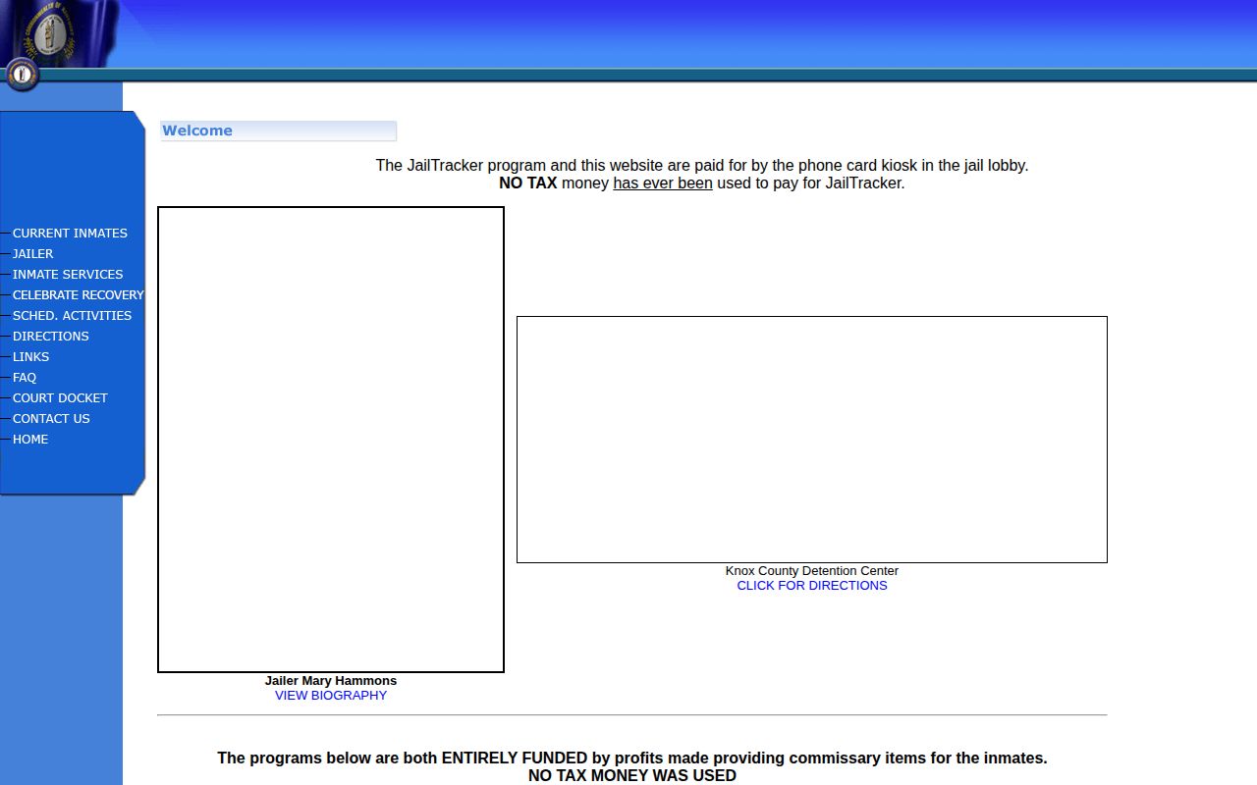The height and width of the screenshot is (785, 1257).
Task: Click the 'Knox County Detention Center' caption
Action: tap(812, 570)
